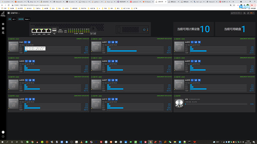This screenshot has width=257, height=144.
Task: Click the sub10 device name
Action: point(105,99)
